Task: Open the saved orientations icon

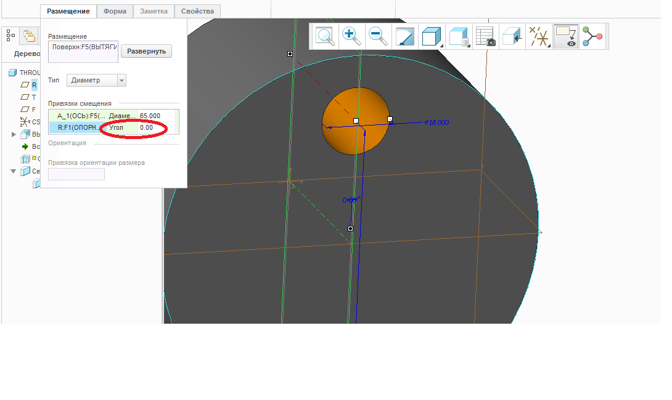Action: point(459,36)
